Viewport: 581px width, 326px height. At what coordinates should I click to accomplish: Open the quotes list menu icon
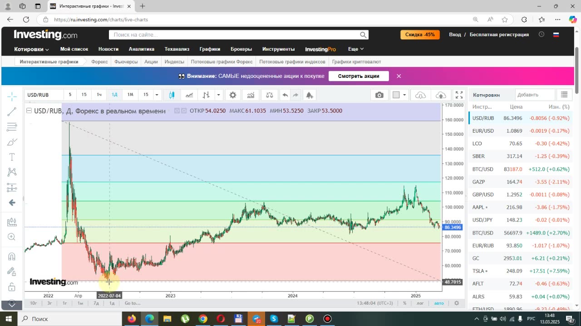pyautogui.click(x=564, y=95)
